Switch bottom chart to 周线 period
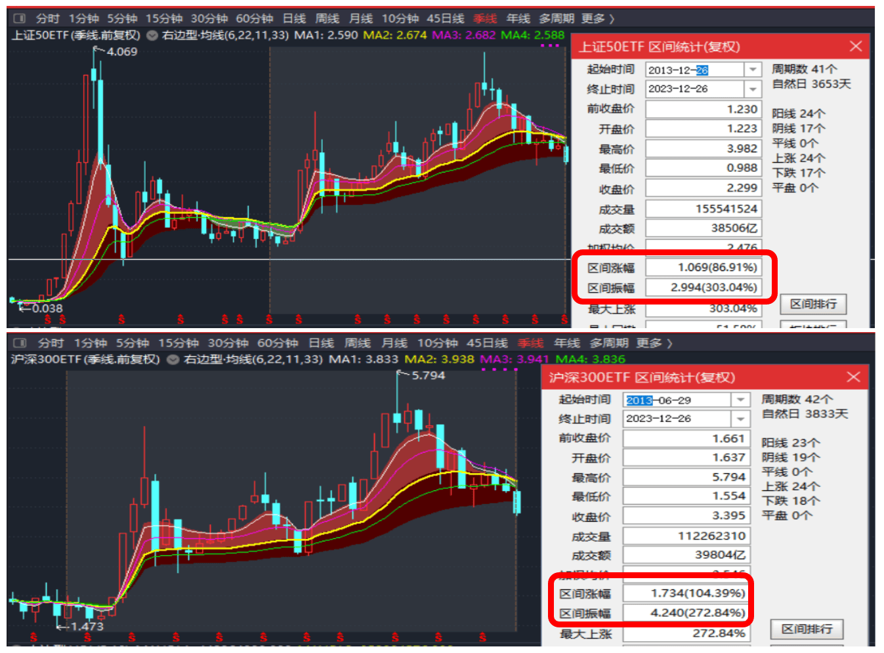Viewport: 884px width, 653px height. click(x=357, y=343)
